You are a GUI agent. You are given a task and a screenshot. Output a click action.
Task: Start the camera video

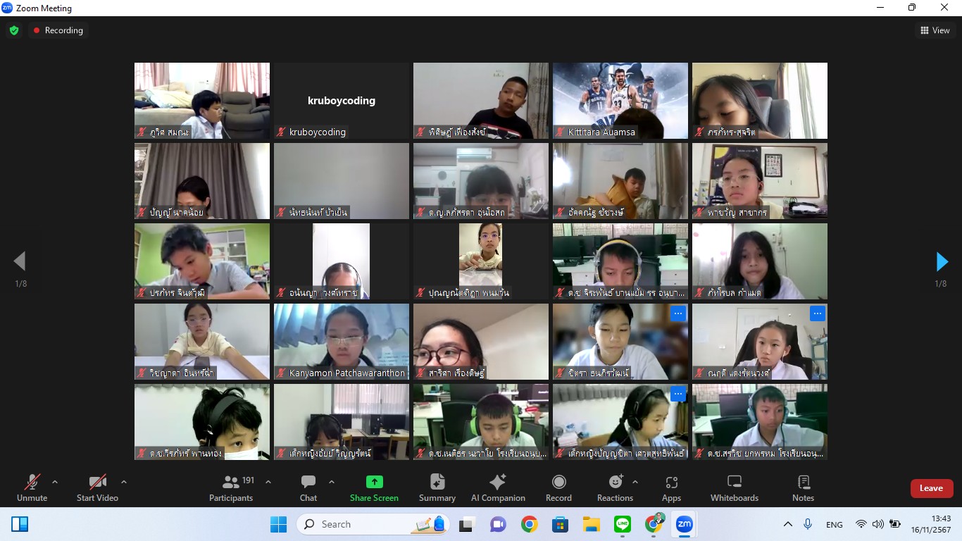pyautogui.click(x=97, y=487)
